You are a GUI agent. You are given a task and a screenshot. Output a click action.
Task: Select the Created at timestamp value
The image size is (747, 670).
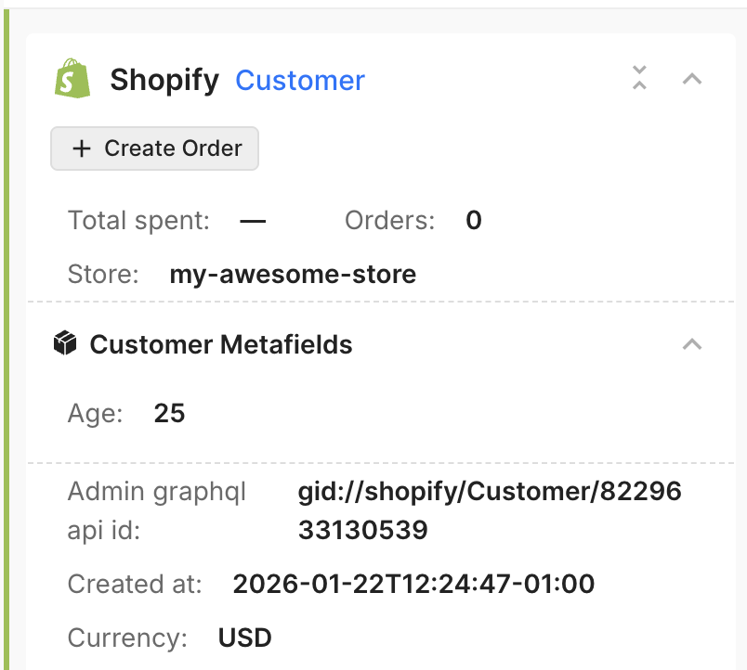(x=413, y=584)
